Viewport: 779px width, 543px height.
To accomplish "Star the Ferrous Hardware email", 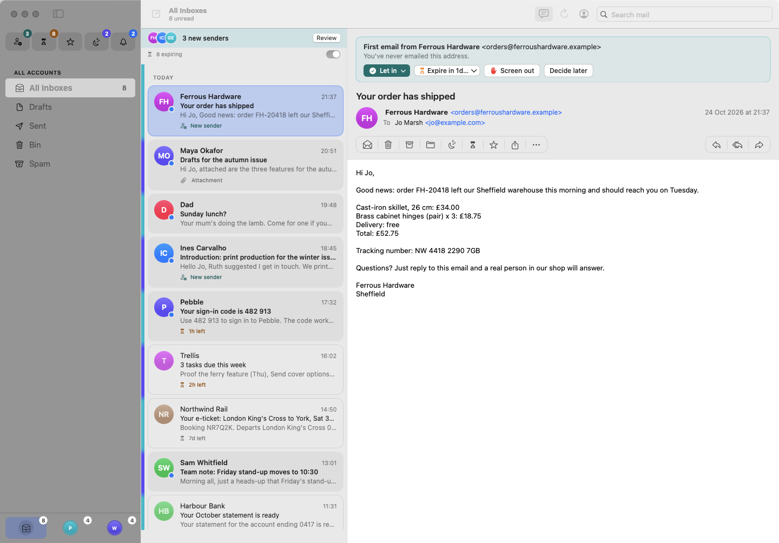I will click(x=494, y=144).
